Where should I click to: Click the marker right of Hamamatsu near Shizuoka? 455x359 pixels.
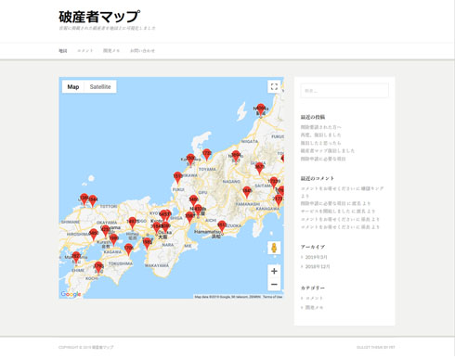[x=222, y=227]
